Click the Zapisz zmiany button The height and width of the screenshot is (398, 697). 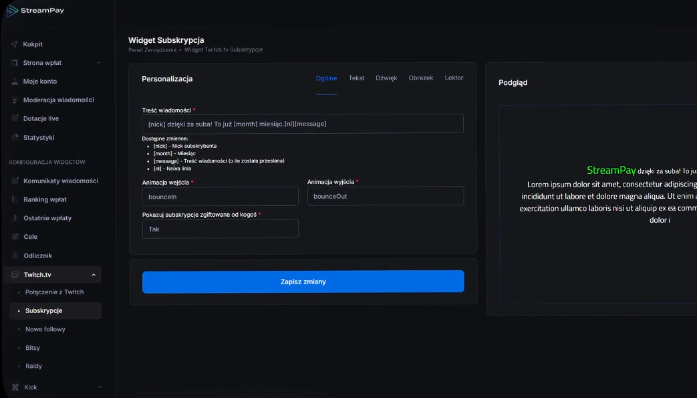[x=303, y=282]
